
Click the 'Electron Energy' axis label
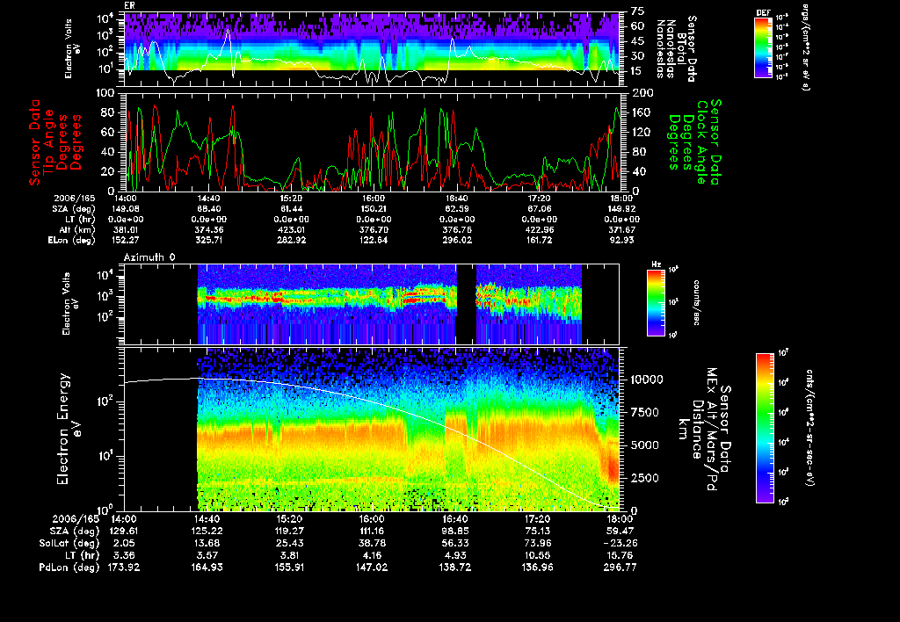(x=63, y=430)
